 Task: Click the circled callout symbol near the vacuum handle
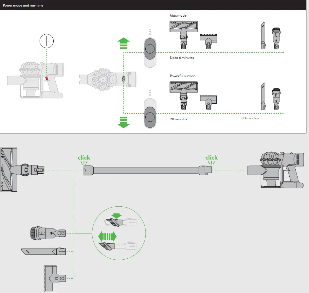pyautogui.click(x=46, y=41)
